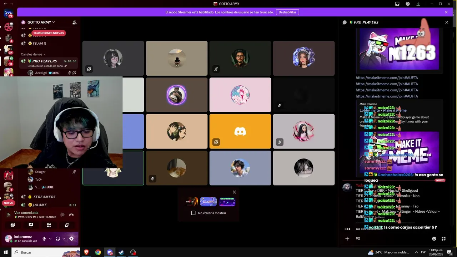Mute the microphone
This screenshot has width=457, height=257.
point(44,239)
